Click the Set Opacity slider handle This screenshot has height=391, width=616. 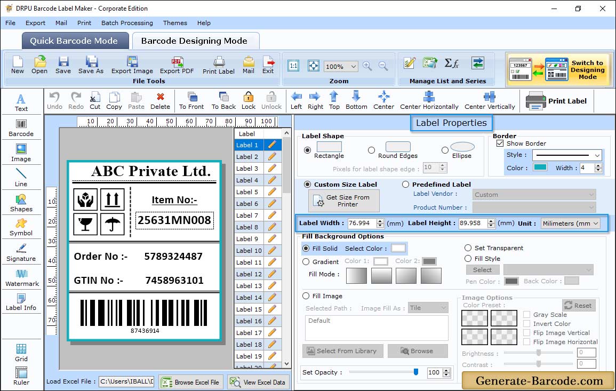(x=415, y=372)
